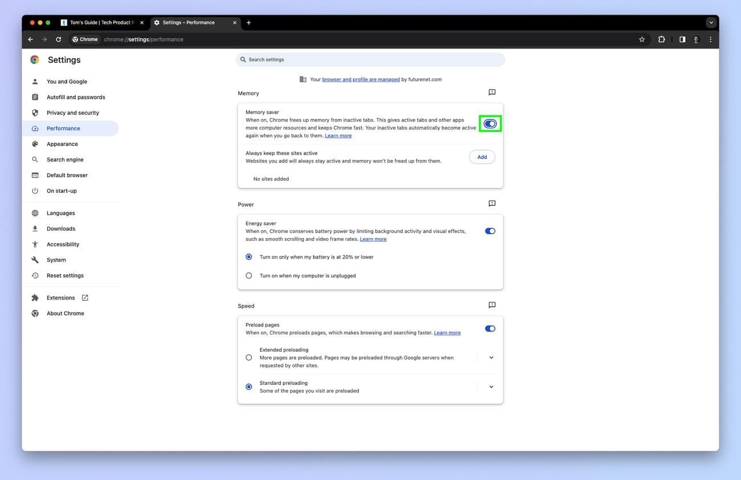Image resolution: width=741 pixels, height=480 pixels.
Task: Expand the Extended preloading details chevron
Action: (x=491, y=358)
